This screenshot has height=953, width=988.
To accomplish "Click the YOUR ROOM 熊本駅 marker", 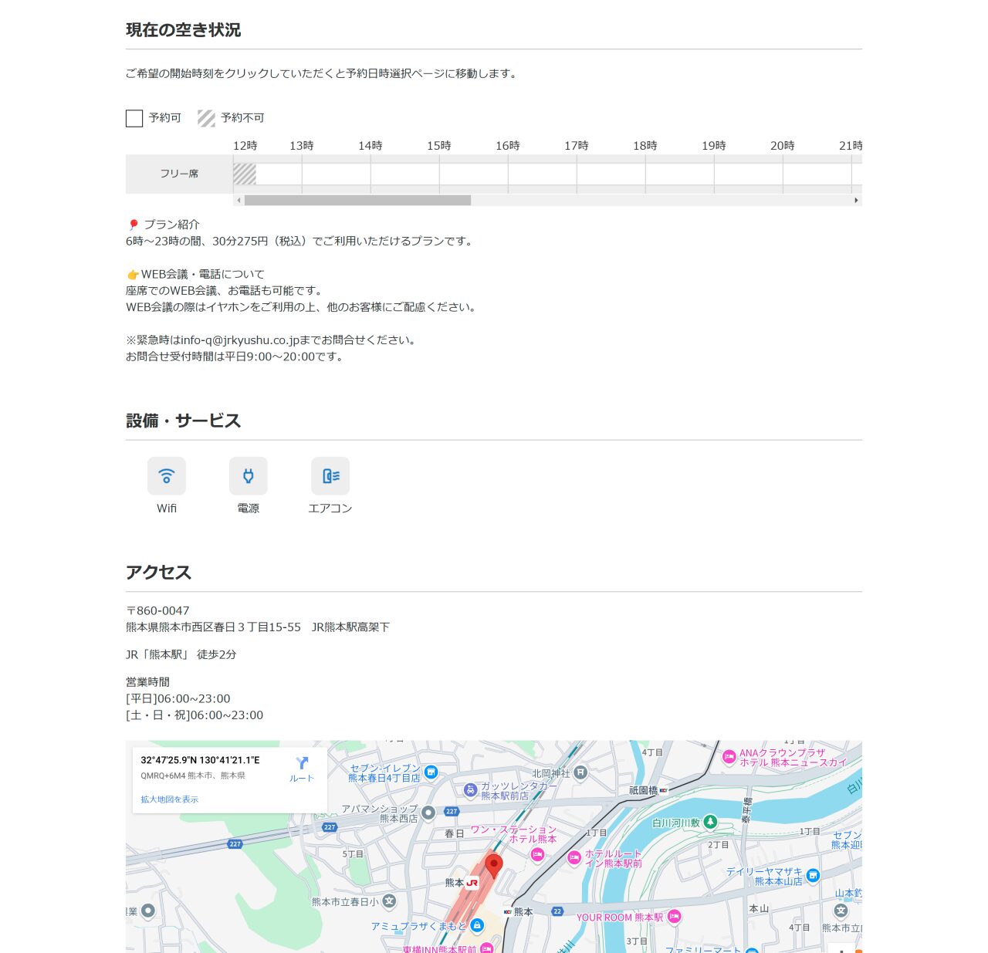I will 674,917.
